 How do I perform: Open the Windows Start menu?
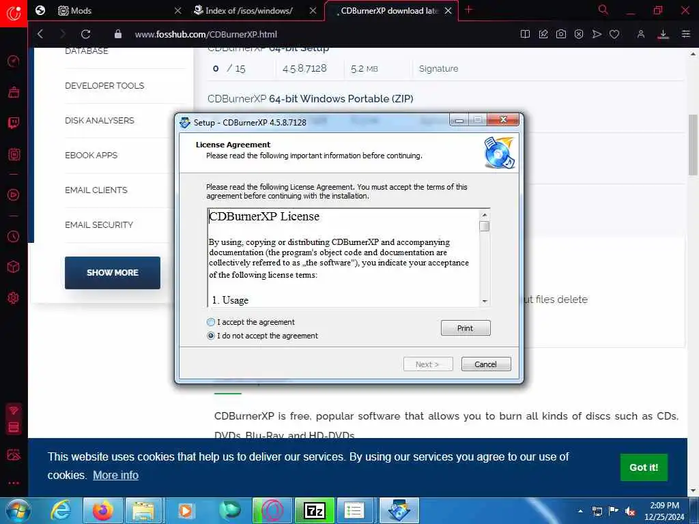click(18, 510)
